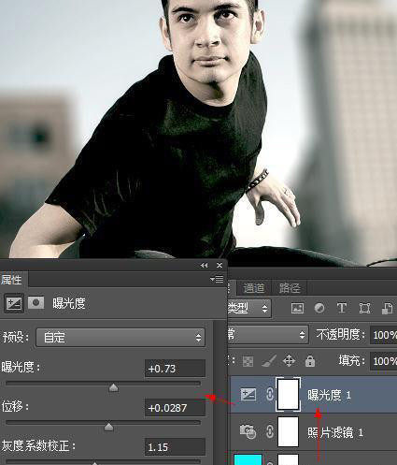Click the 曝光度 slider handle
The height and width of the screenshot is (465, 397).
coord(114,387)
